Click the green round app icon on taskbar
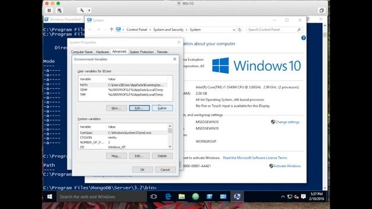 (195, 197)
